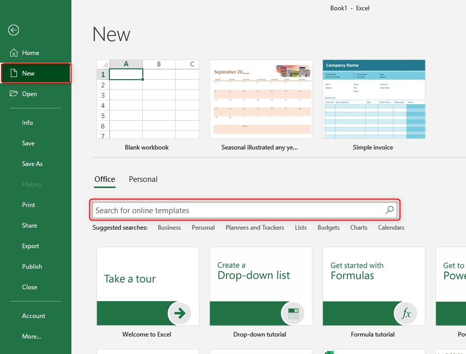
Task: Open Calendars suggested search
Action: coord(390,227)
